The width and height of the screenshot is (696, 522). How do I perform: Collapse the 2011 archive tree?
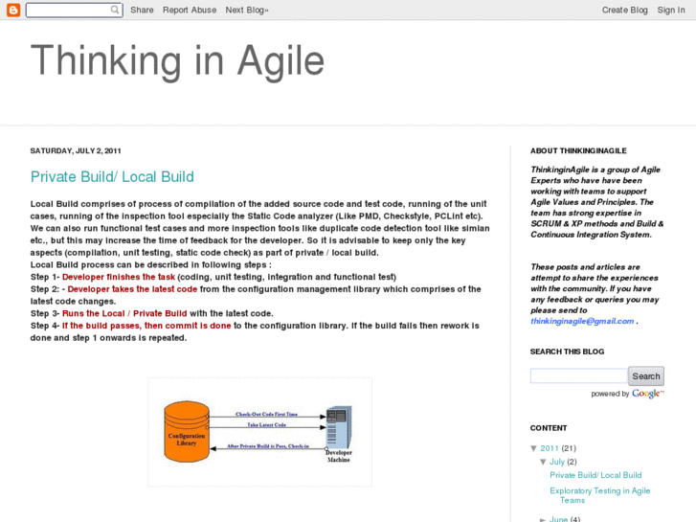(x=534, y=448)
